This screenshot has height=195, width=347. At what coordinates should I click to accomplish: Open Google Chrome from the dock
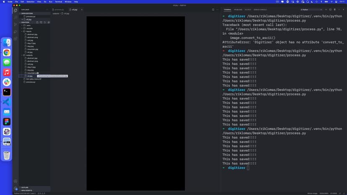click(x=7, y=52)
